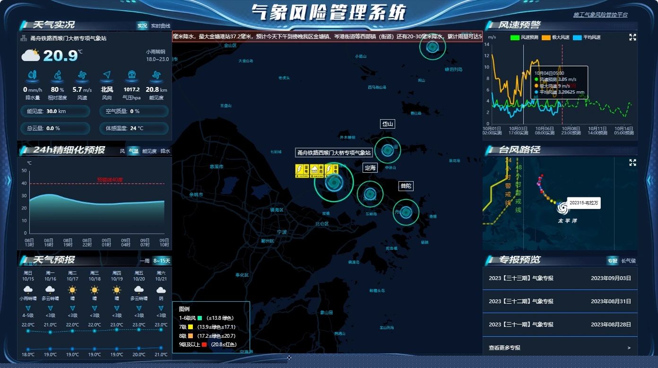Expand the 风速预警 chart to fullscreen
The image size is (658, 368).
pyautogui.click(x=632, y=36)
